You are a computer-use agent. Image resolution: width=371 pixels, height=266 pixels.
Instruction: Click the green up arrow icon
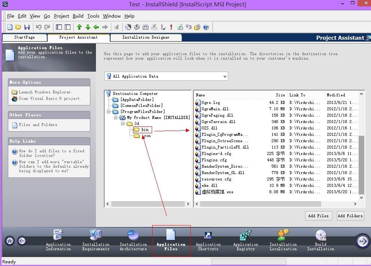pos(79,27)
